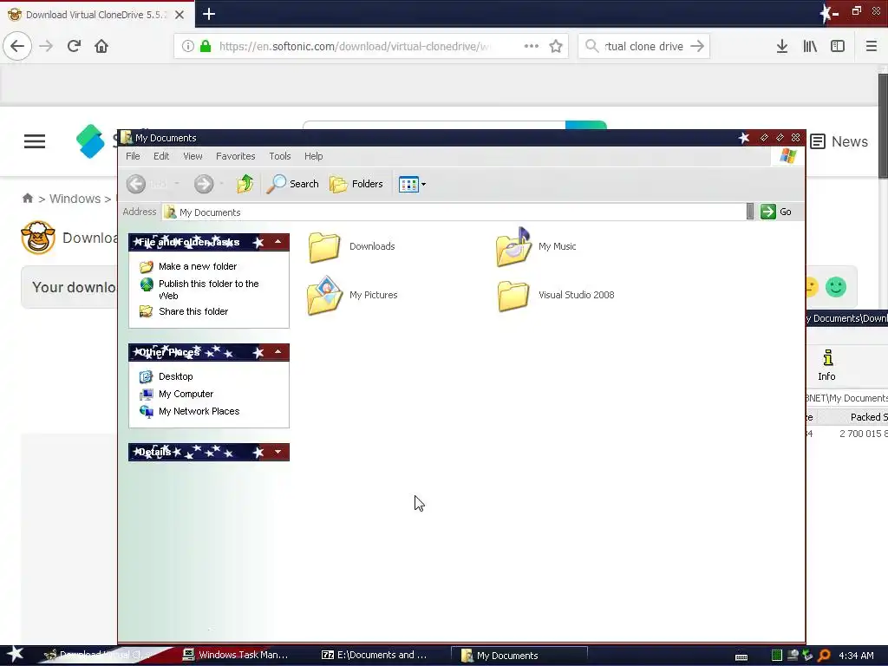The height and width of the screenshot is (666, 888).
Task: Open the Downloads folder icon
Action: [324, 247]
